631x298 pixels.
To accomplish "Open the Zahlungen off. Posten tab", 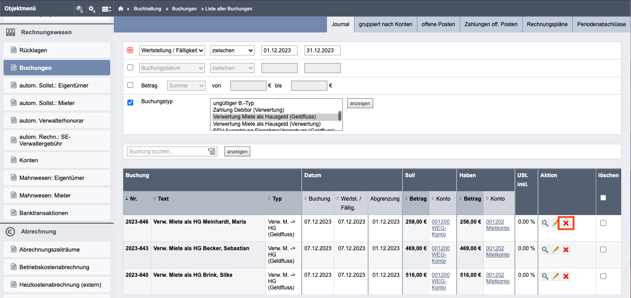I will coord(491,24).
